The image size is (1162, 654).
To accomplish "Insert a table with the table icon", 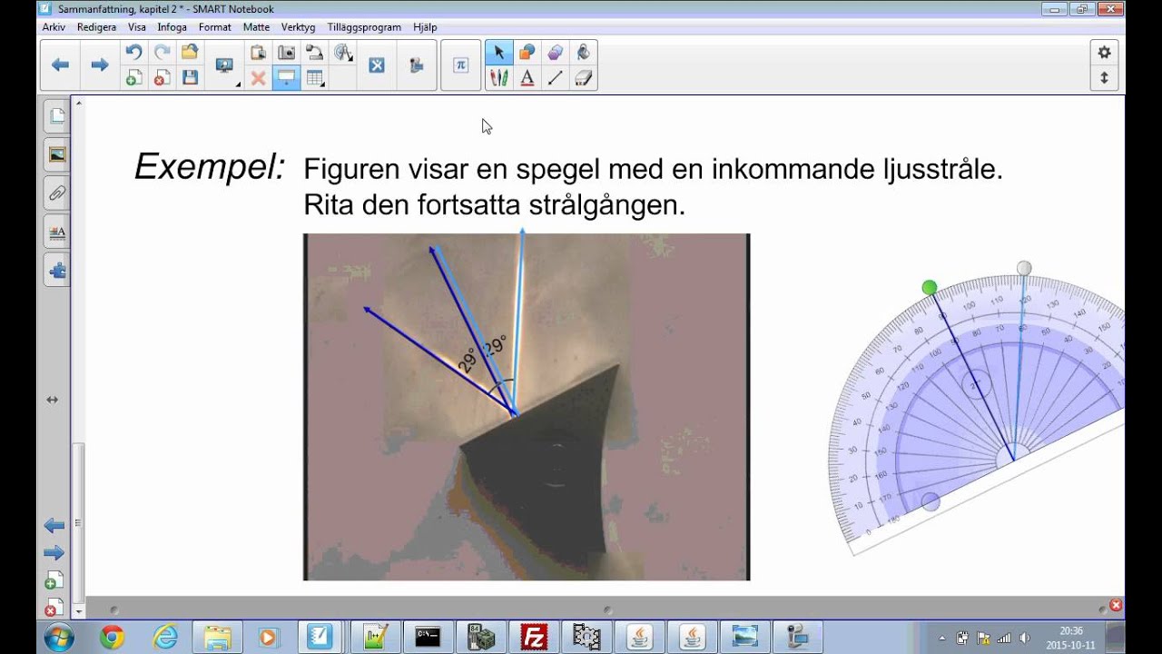I will (314, 78).
